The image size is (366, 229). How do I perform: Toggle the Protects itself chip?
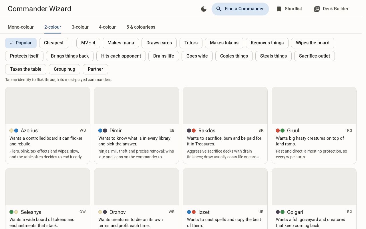24,56
